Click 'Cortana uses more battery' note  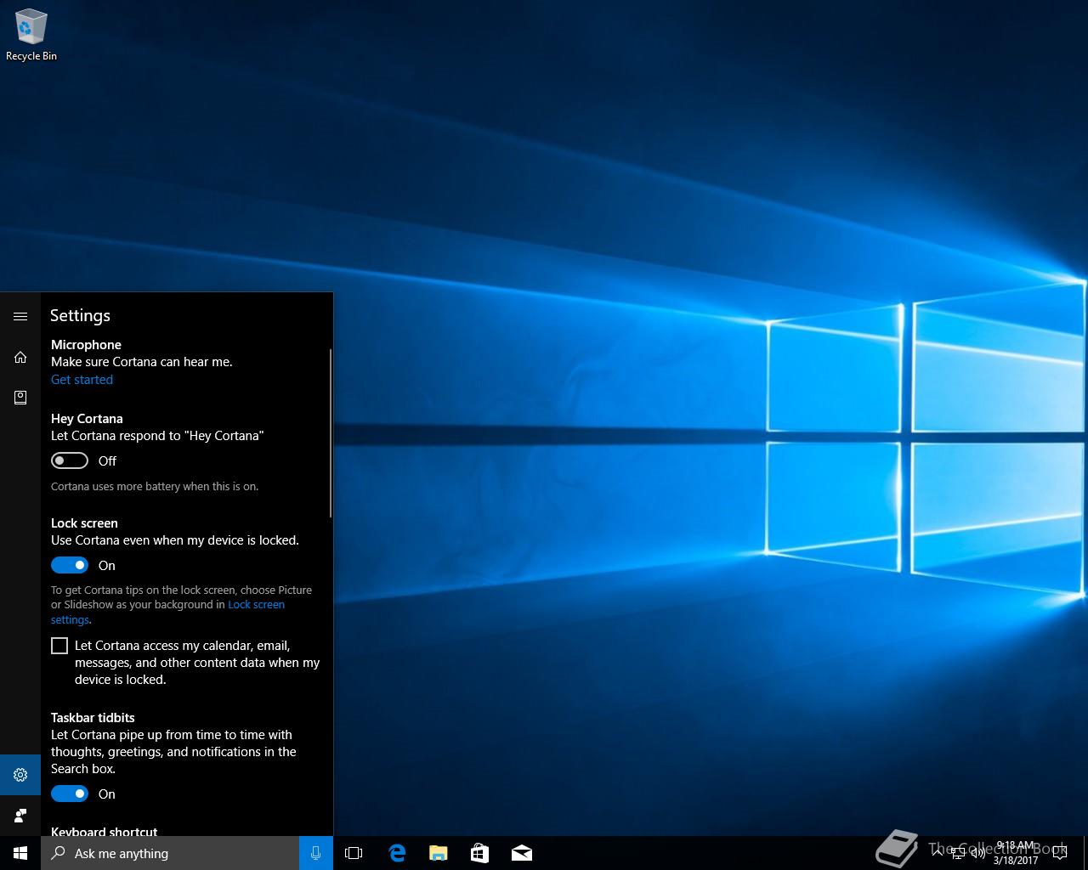[x=155, y=487]
